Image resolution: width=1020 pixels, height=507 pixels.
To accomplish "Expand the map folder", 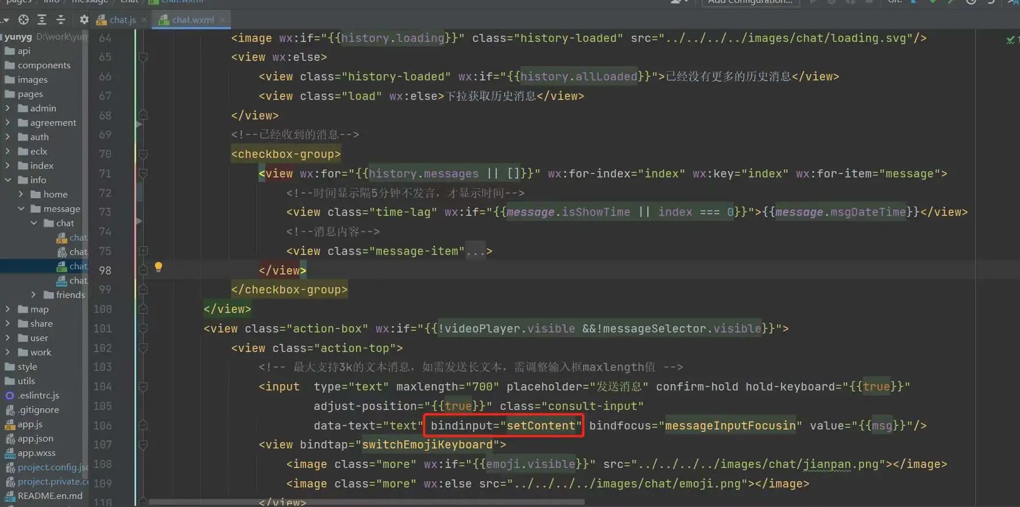I will click(7, 309).
